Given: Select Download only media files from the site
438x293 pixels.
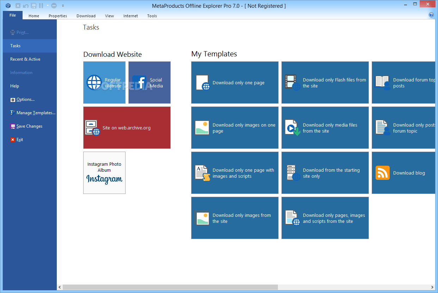Looking at the screenshot, I should click(x=325, y=128).
